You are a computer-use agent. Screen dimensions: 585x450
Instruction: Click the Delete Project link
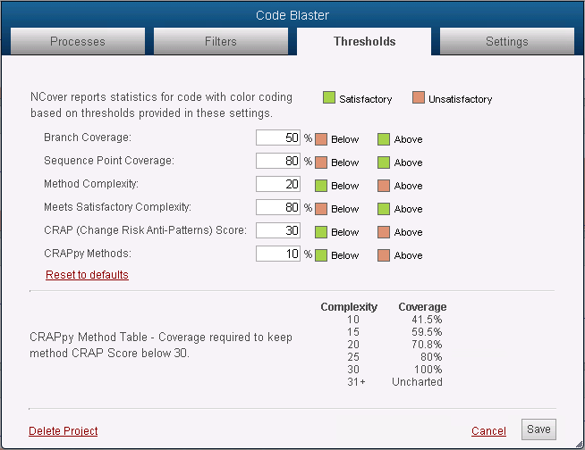tap(63, 430)
